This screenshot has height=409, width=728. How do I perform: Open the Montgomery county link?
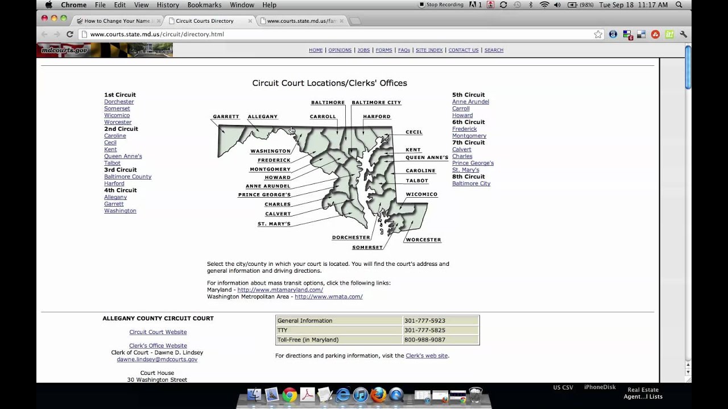click(x=469, y=136)
